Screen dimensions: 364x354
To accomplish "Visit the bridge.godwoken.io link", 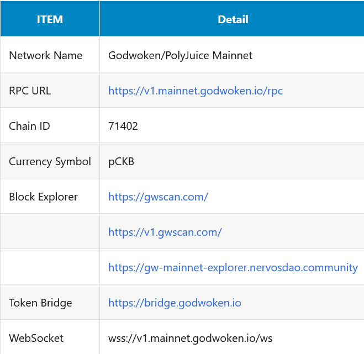I will [x=175, y=303].
